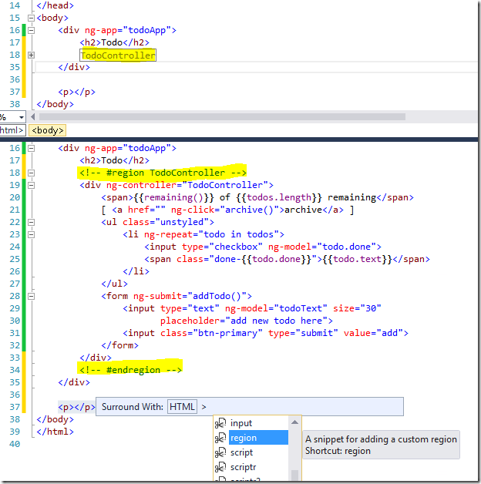This screenshot has height=484, width=481.
Task: Click the body breadcrumb tag
Action: click(x=48, y=130)
